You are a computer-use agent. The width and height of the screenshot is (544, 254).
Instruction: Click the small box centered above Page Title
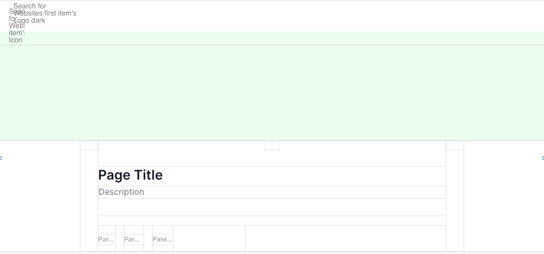(272, 145)
